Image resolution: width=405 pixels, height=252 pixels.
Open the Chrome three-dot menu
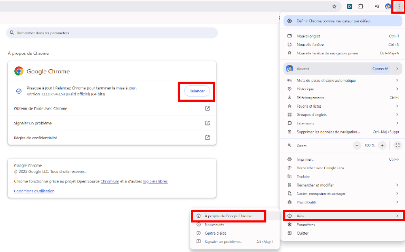click(x=399, y=6)
